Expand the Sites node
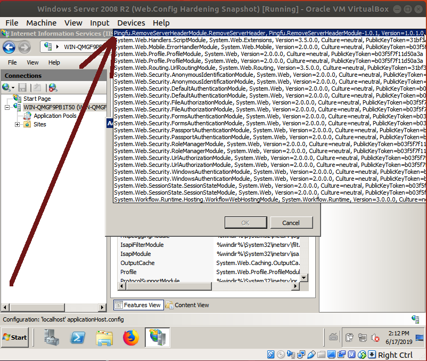This screenshot has height=361, width=427. click(x=17, y=125)
